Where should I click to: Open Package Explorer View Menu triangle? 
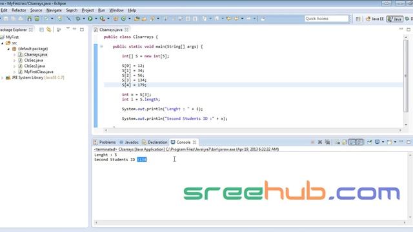tap(68, 28)
